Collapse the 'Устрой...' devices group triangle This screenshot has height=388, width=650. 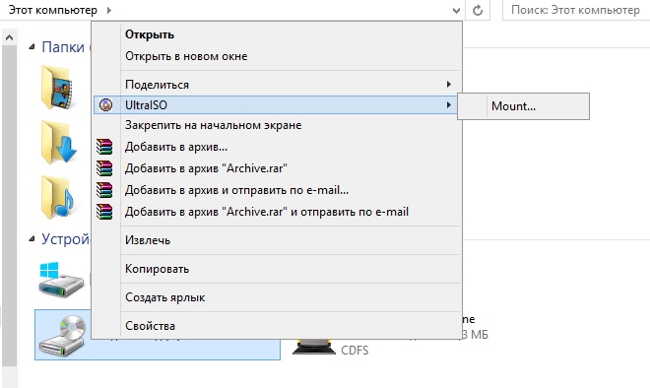(32, 239)
